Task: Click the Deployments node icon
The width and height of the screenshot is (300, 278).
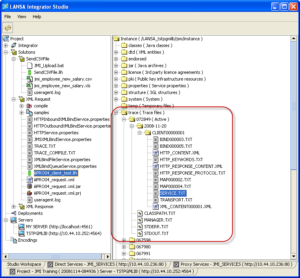Action: point(14,213)
